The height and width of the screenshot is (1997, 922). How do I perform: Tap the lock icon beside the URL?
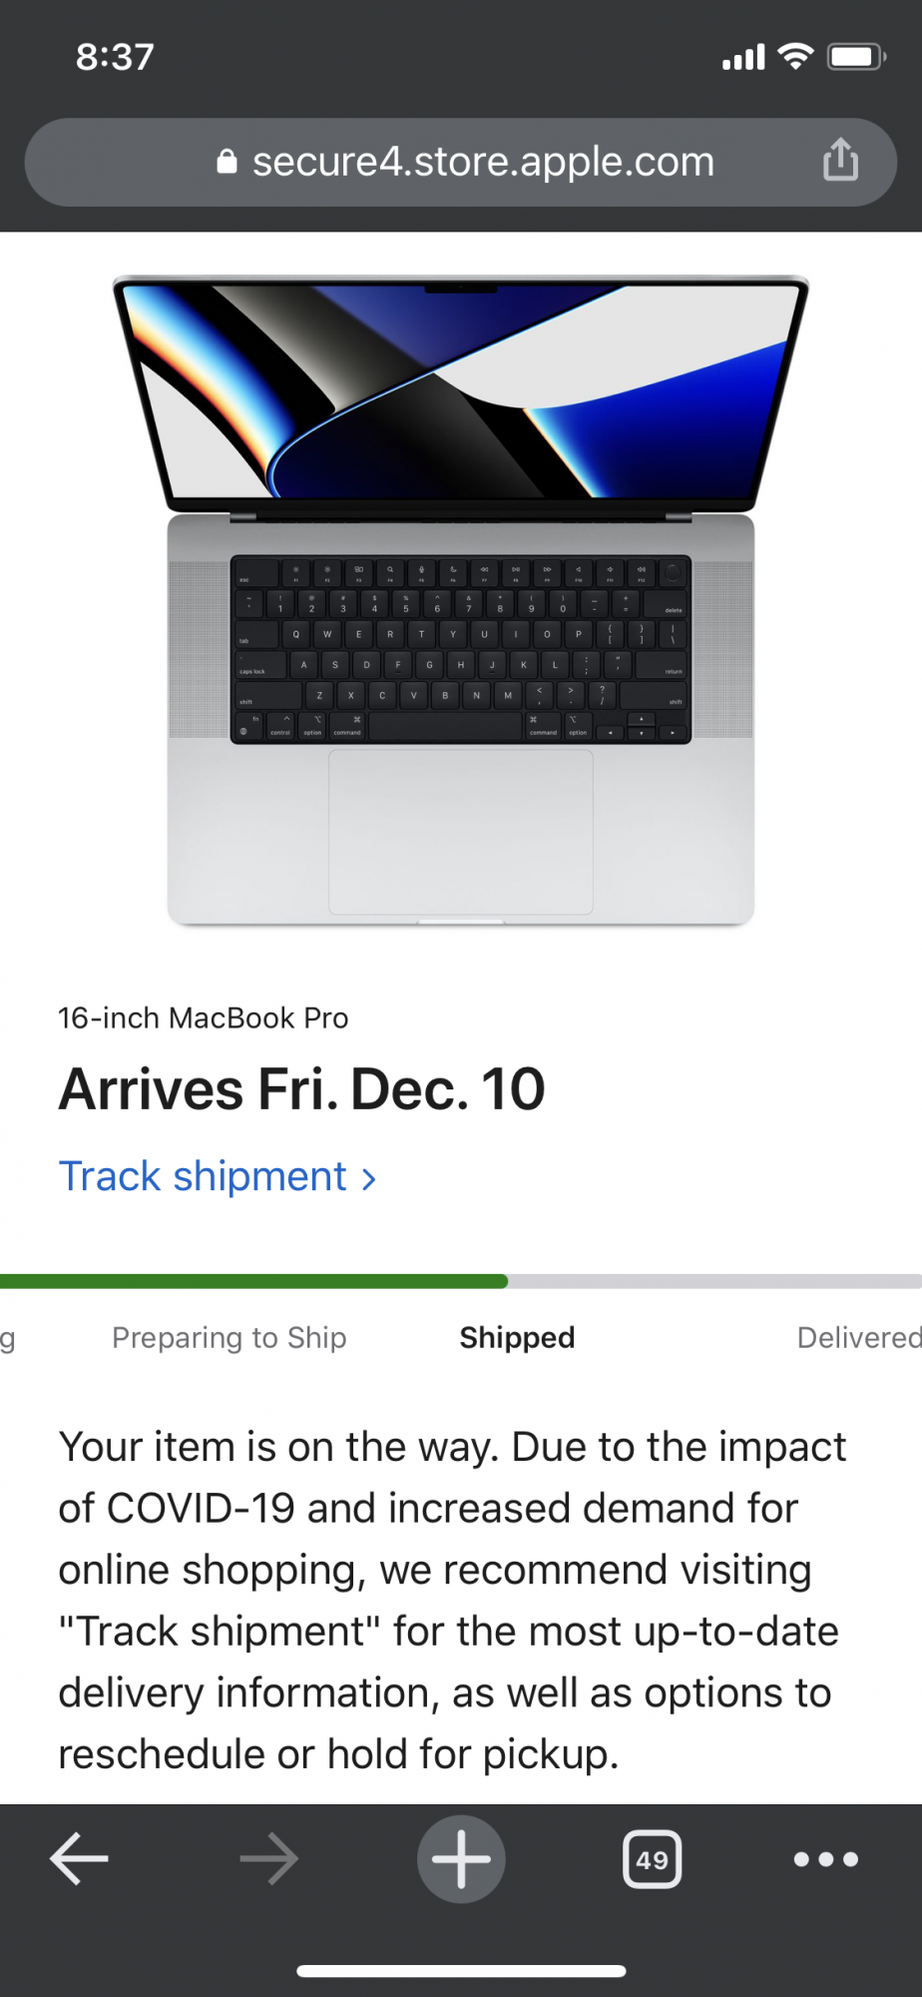click(228, 162)
